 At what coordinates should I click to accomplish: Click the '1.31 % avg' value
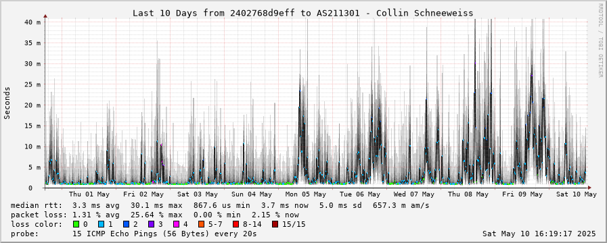click(95, 215)
